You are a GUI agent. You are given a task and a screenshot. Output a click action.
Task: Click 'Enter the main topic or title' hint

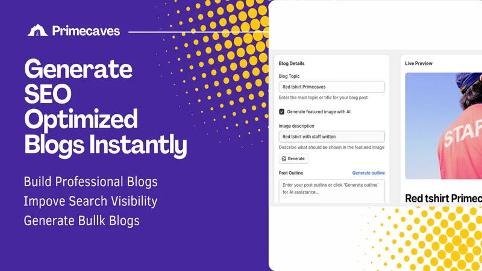[323, 98]
